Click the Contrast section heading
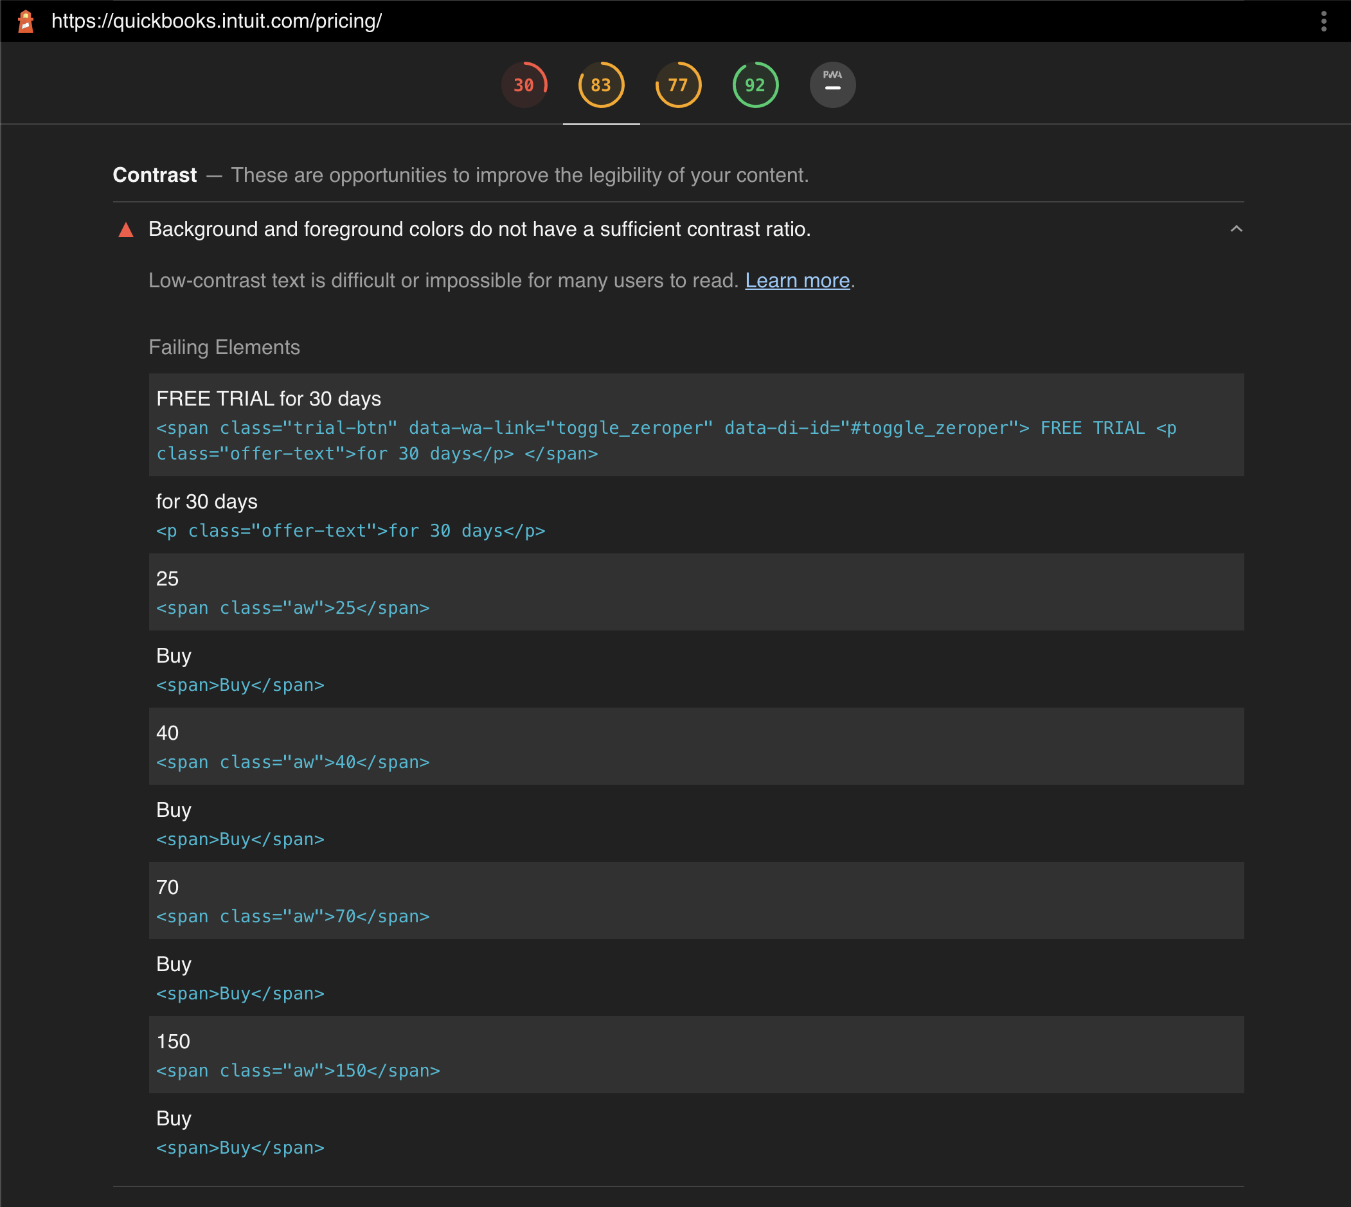The height and width of the screenshot is (1207, 1351). click(x=154, y=175)
